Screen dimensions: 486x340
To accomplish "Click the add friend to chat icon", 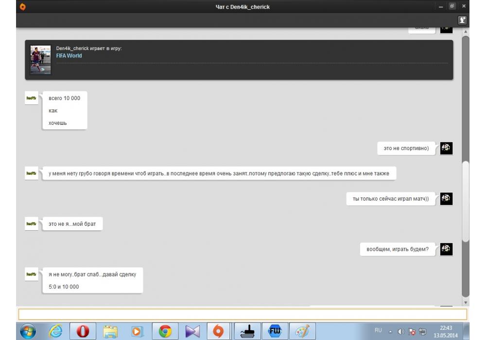I will (x=462, y=20).
